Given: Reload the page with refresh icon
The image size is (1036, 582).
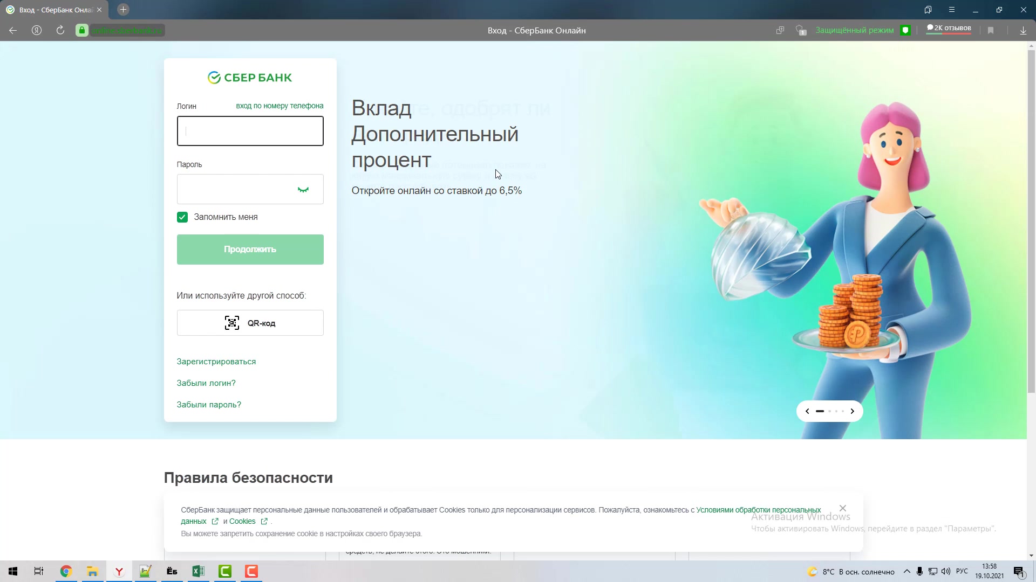Looking at the screenshot, I should (x=60, y=30).
